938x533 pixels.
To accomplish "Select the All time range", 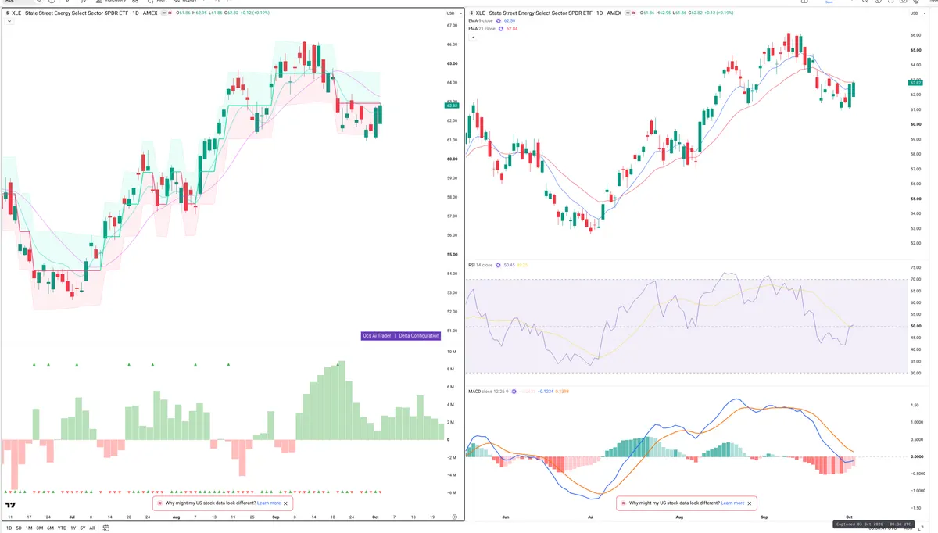I will tap(91, 528).
